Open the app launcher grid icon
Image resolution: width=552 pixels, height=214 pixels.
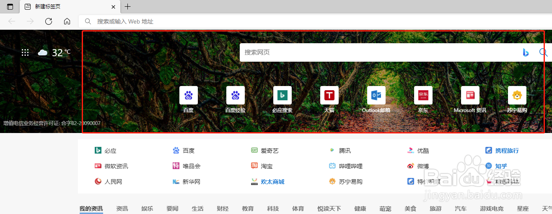point(25,52)
